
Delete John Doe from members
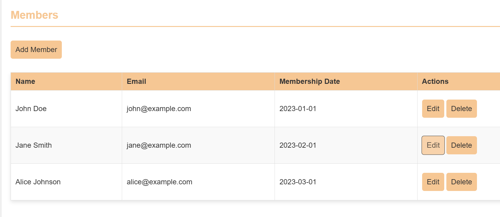(x=461, y=109)
